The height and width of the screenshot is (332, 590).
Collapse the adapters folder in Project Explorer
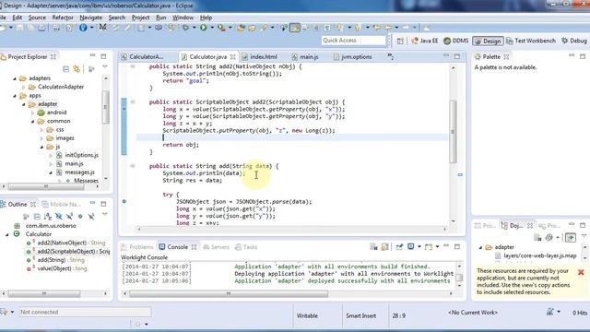pos(15,78)
